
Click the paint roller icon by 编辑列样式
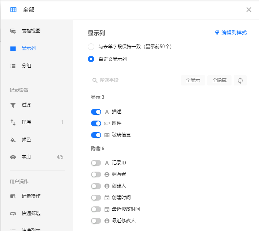click(x=217, y=33)
